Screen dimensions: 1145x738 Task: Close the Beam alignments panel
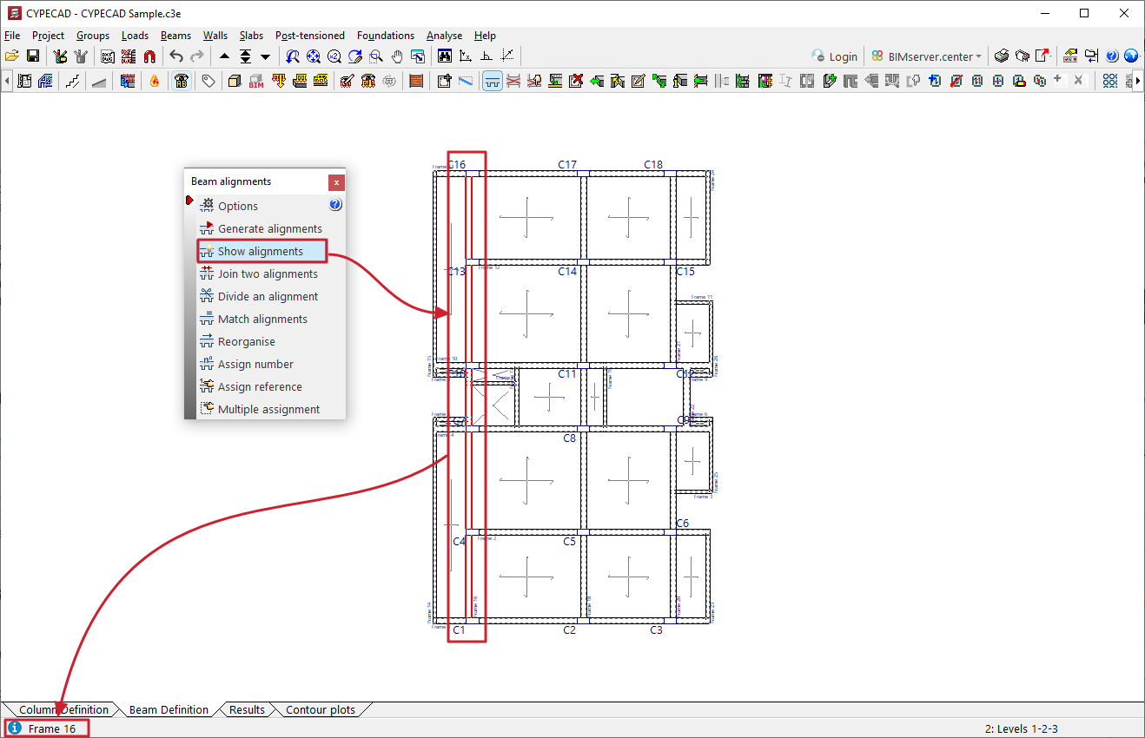336,182
